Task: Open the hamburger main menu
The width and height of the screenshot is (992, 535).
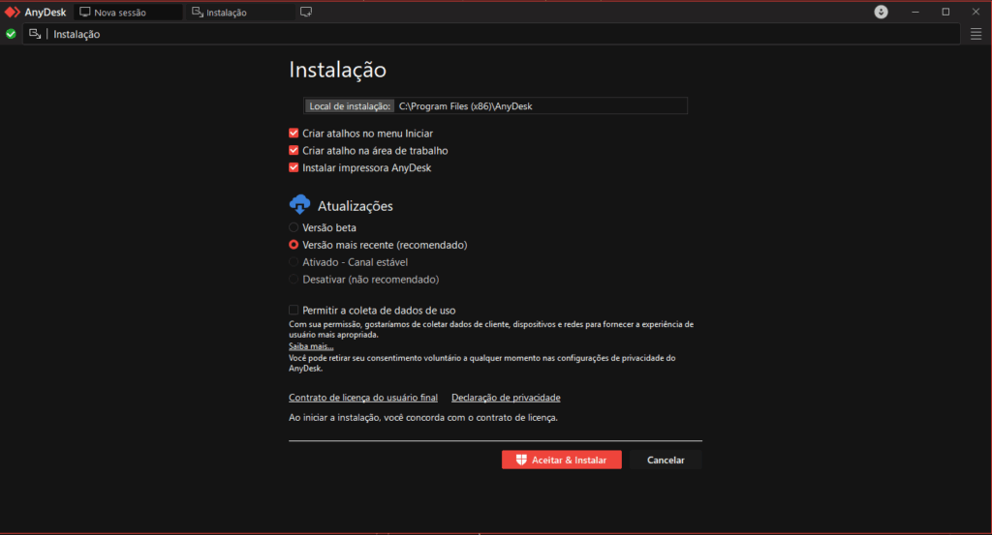Action: point(976,34)
